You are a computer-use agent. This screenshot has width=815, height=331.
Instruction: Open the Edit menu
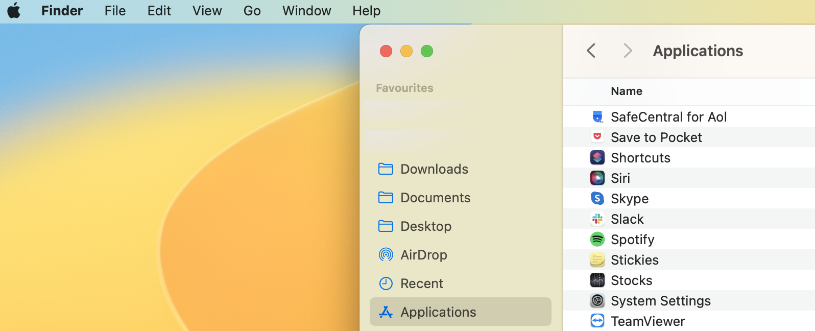(x=159, y=11)
